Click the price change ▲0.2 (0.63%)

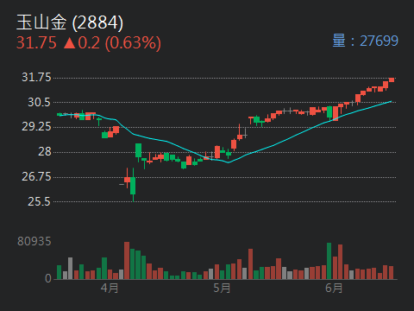coord(112,43)
